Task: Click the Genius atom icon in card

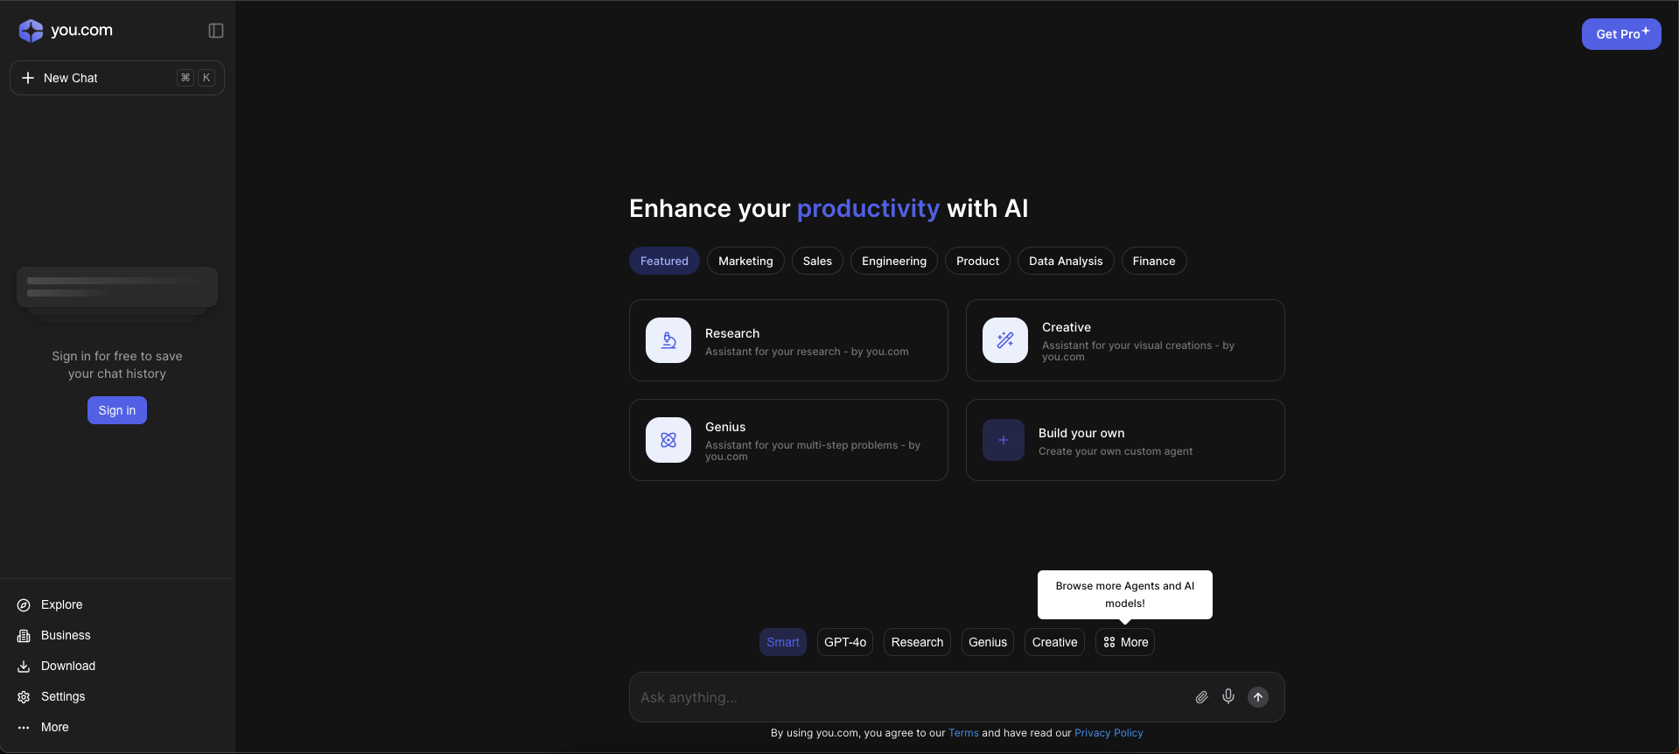Action: pos(668,440)
